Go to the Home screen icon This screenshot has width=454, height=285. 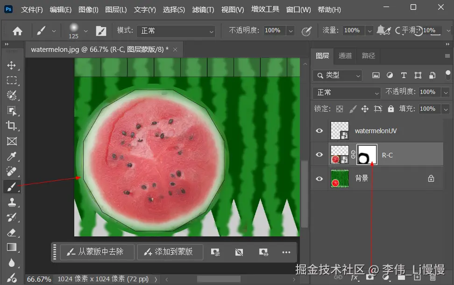(17, 31)
